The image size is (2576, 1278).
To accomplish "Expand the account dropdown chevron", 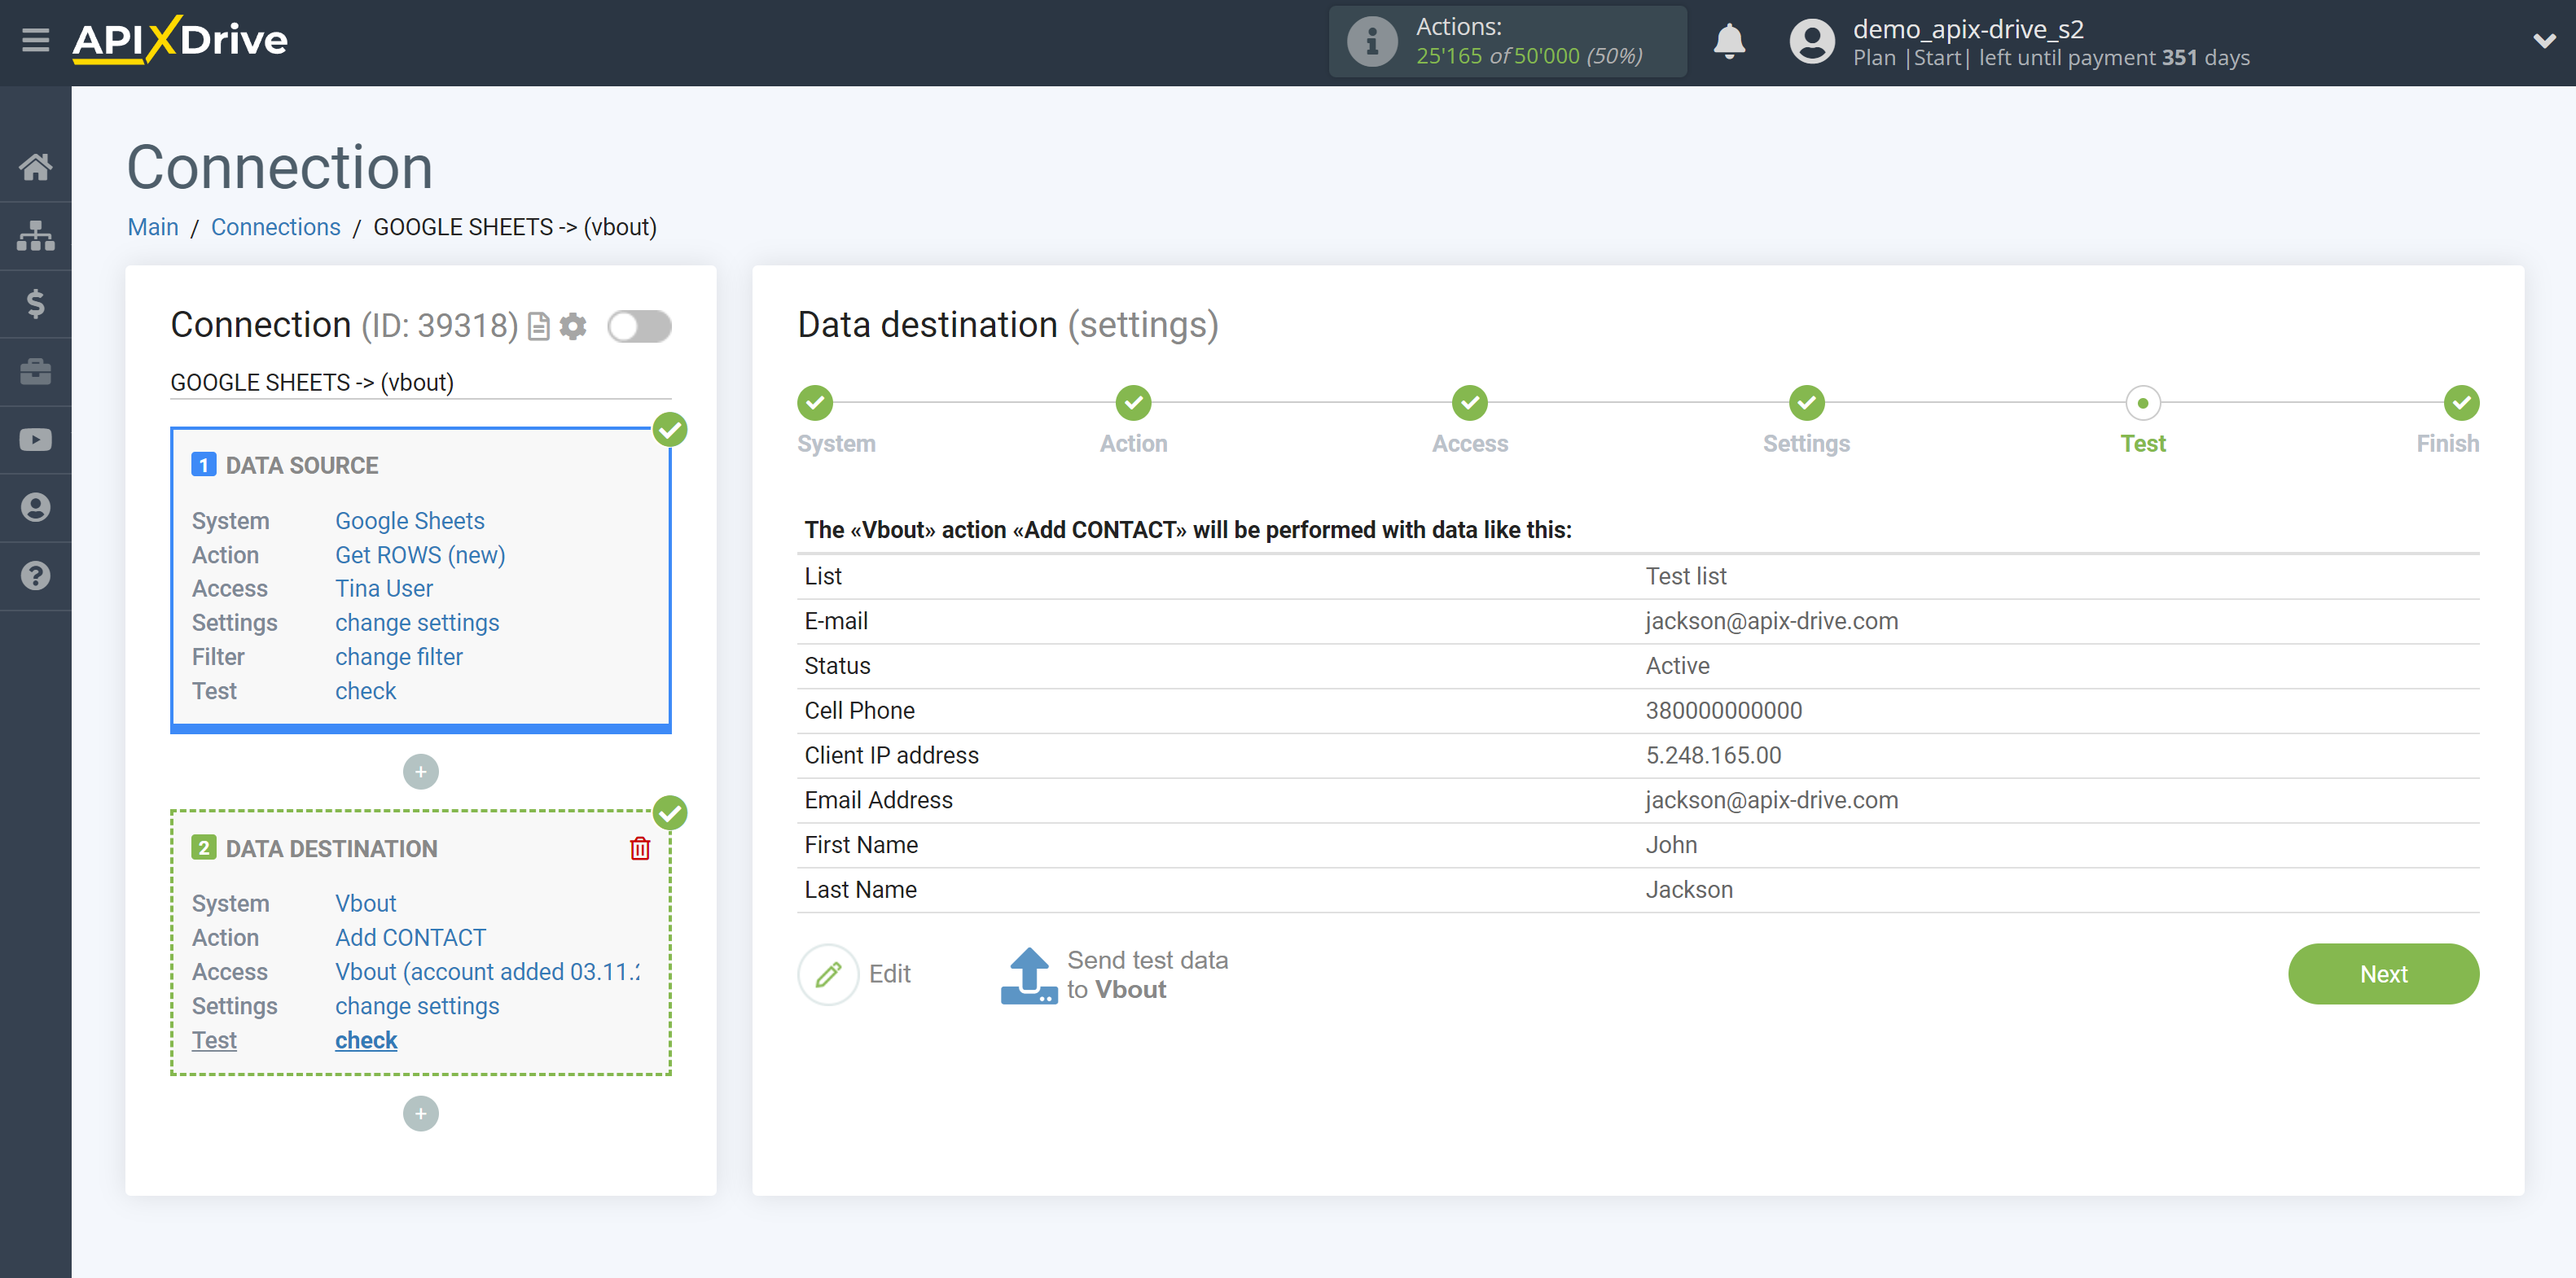I will point(2544,41).
